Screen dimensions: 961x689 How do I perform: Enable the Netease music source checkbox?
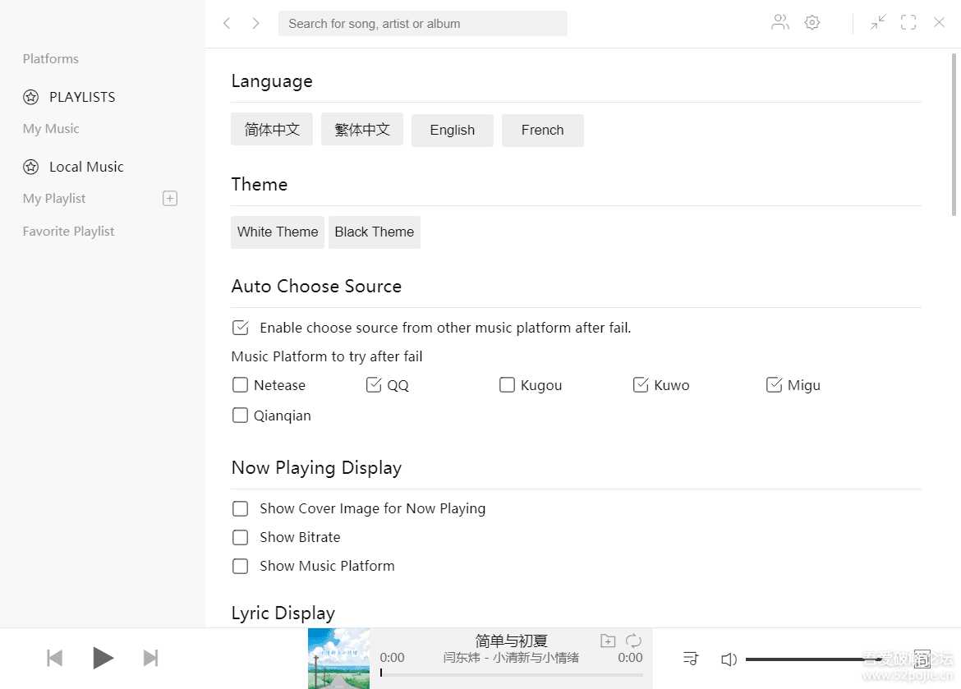click(240, 384)
